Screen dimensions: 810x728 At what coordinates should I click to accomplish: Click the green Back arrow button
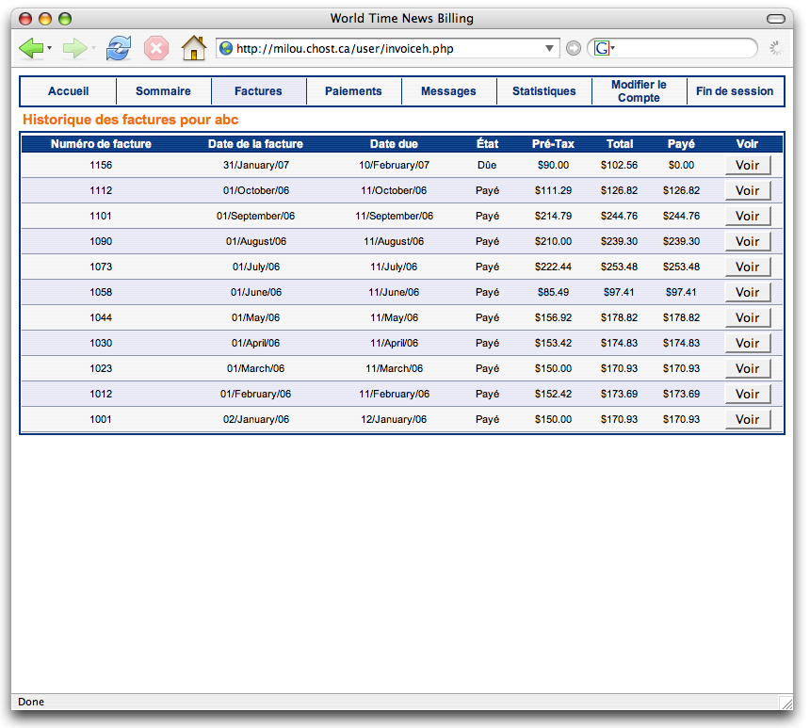point(31,48)
